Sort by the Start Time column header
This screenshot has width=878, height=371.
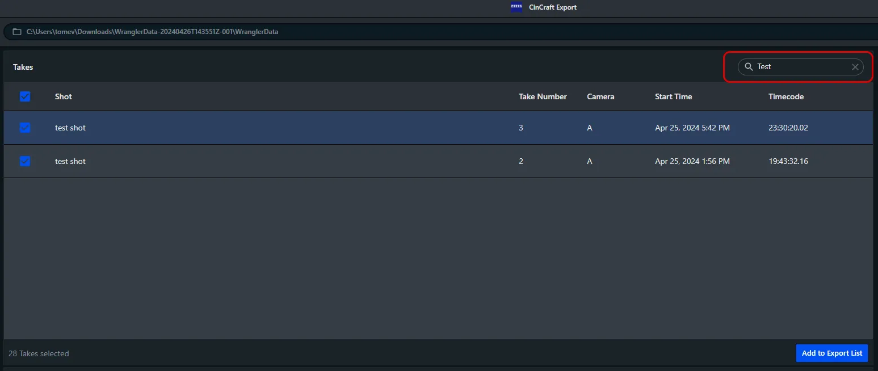pyautogui.click(x=674, y=96)
